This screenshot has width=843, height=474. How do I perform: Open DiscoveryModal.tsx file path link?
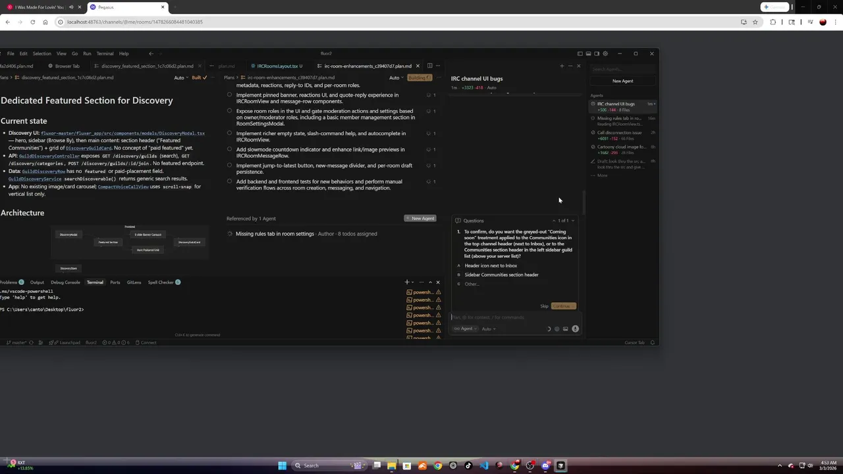point(122,133)
